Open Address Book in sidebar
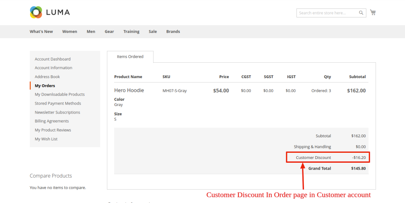The width and height of the screenshot is (405, 203). [47, 77]
